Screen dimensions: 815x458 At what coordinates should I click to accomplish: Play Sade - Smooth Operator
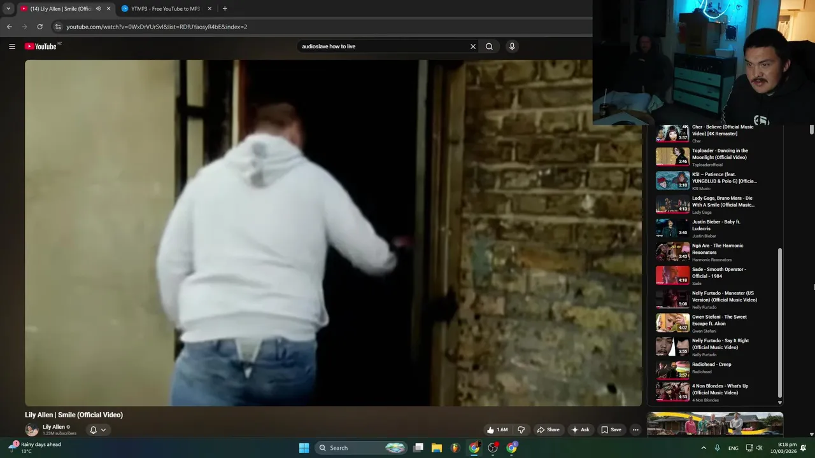(707, 275)
